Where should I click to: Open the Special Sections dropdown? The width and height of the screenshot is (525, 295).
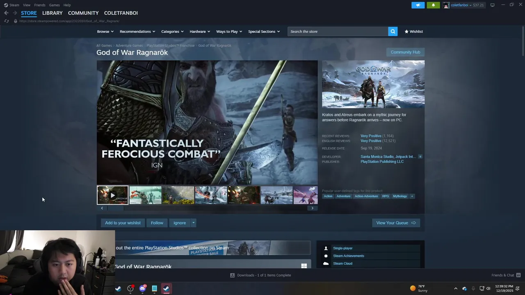point(264,32)
